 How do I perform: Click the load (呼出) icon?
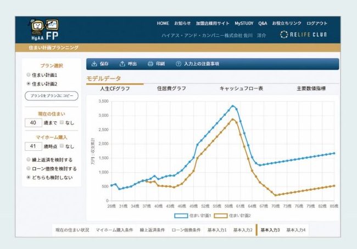pyautogui.click(x=122, y=64)
